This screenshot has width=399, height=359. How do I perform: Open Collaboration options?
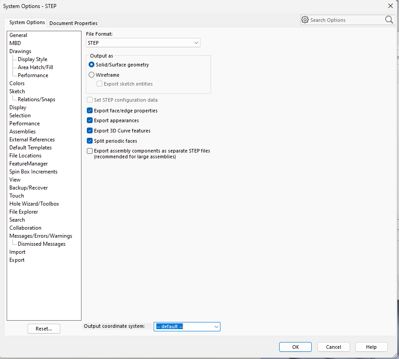(x=25, y=228)
